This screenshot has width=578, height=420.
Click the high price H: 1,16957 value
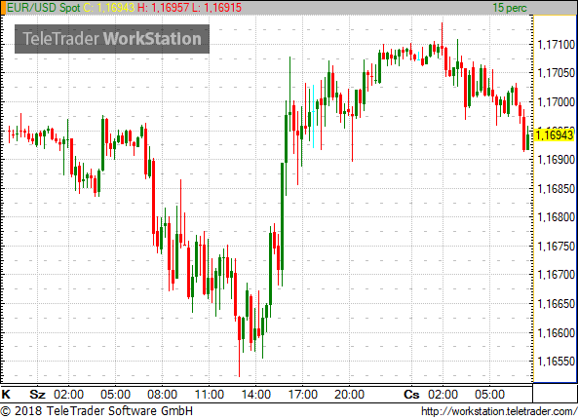164,8
